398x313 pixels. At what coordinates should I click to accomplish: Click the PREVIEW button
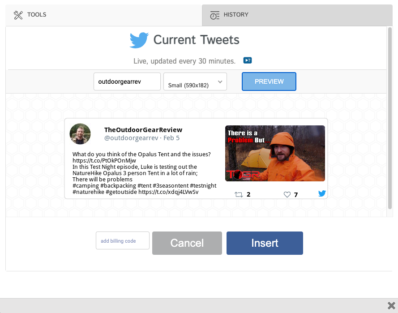(269, 81)
